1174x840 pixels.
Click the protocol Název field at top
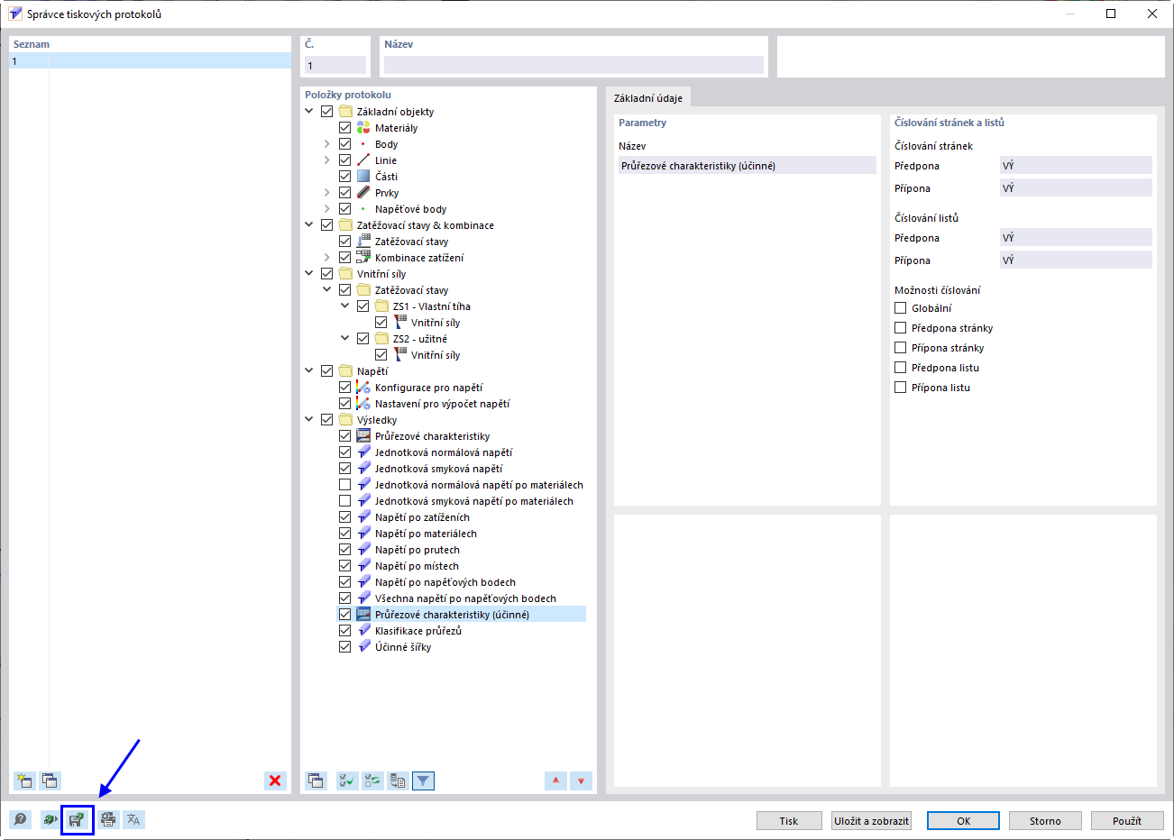573,65
